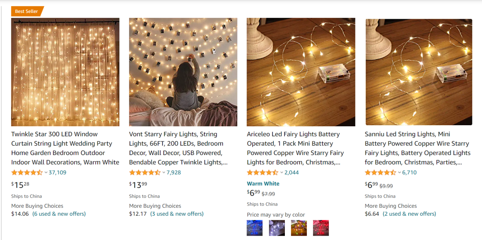Open the Sanniu string lights product image
Viewport: 482px width, 240px height.
419,72
